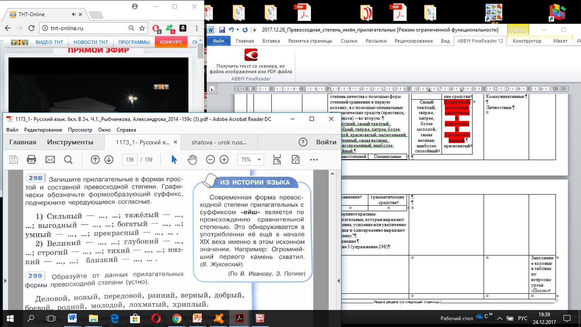This screenshot has width=581, height=327.
Task: Open the Инструменты tab in Acrobat
Action: point(70,142)
